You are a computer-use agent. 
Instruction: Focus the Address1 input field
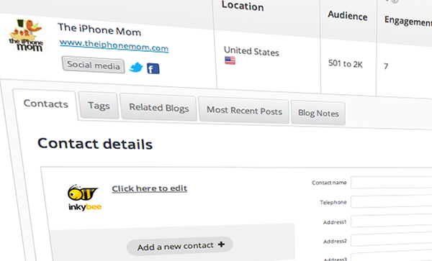point(391,221)
